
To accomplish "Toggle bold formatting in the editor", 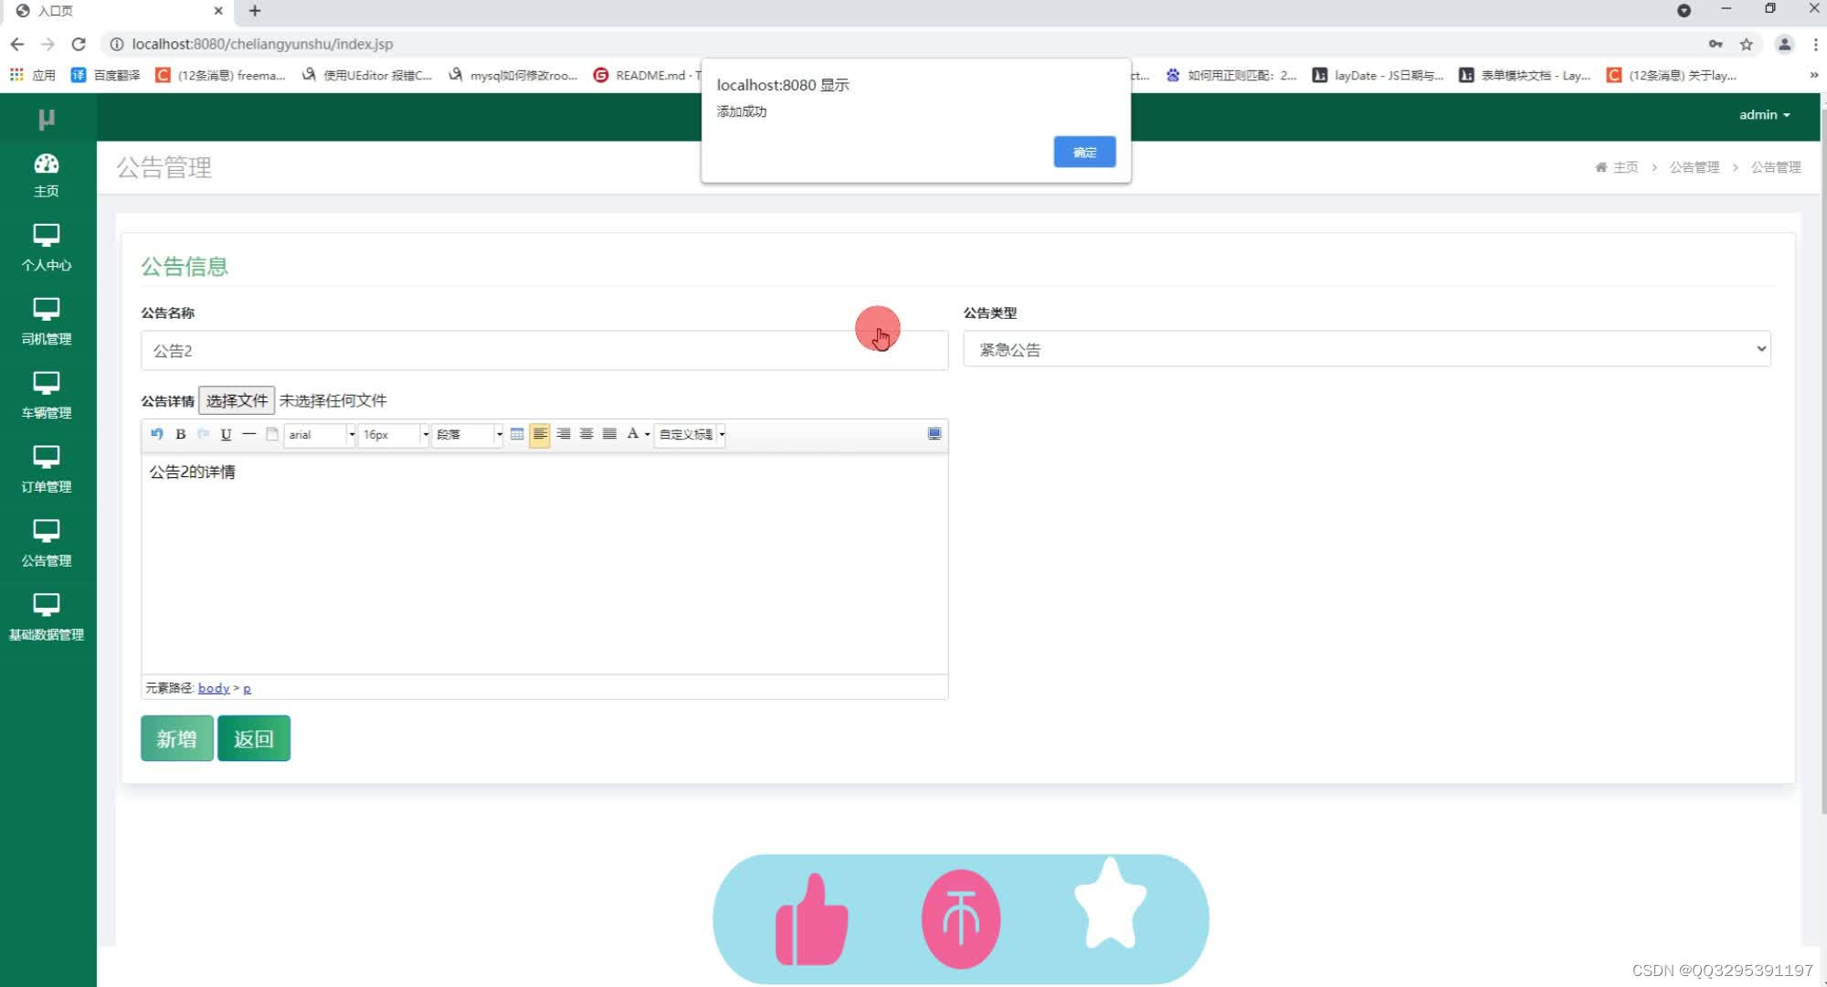I will point(181,434).
